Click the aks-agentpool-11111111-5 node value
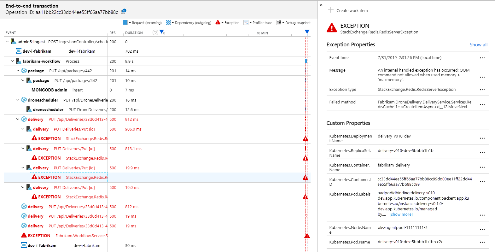The height and width of the screenshot is (252, 495). [403, 228]
